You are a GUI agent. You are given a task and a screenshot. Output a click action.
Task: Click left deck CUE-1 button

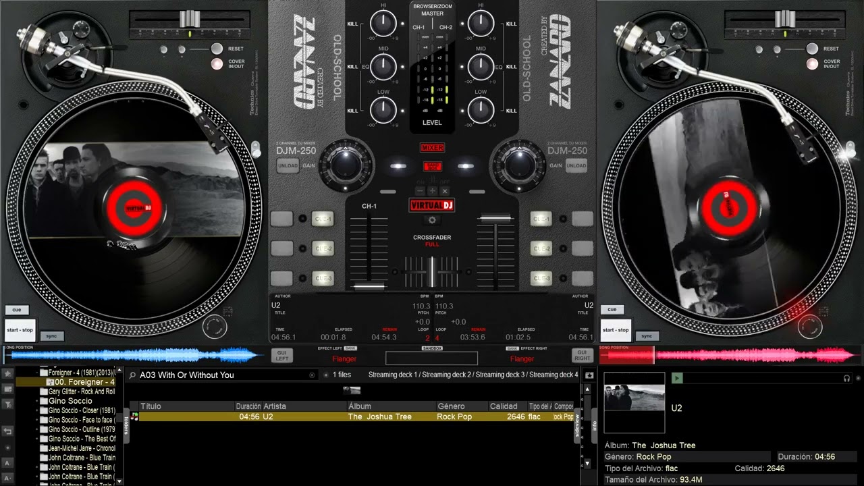[x=323, y=219]
